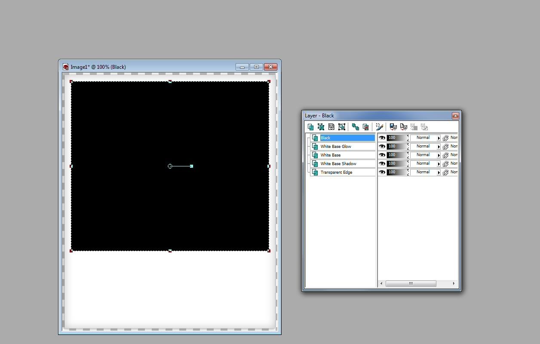
Task: Select the Transparent Edge layer name
Action: point(336,172)
